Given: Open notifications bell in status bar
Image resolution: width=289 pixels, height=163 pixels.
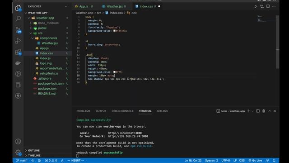Looking at the screenshot, I should coord(274,160).
